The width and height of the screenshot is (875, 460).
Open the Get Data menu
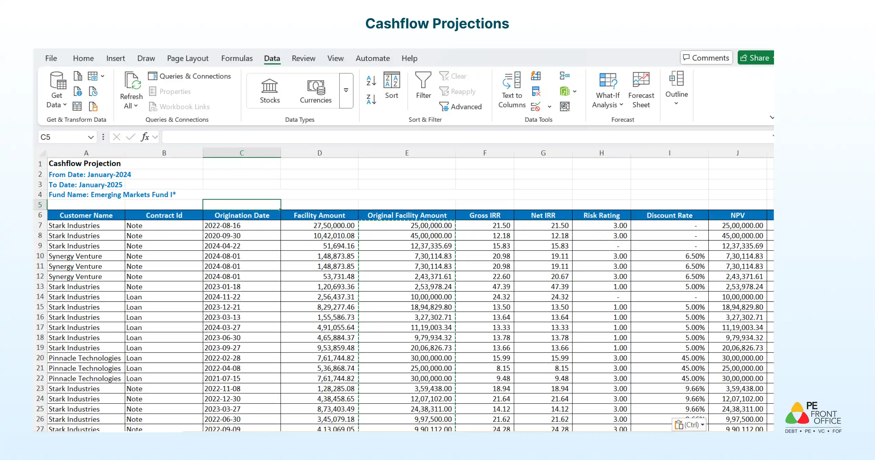tap(57, 90)
